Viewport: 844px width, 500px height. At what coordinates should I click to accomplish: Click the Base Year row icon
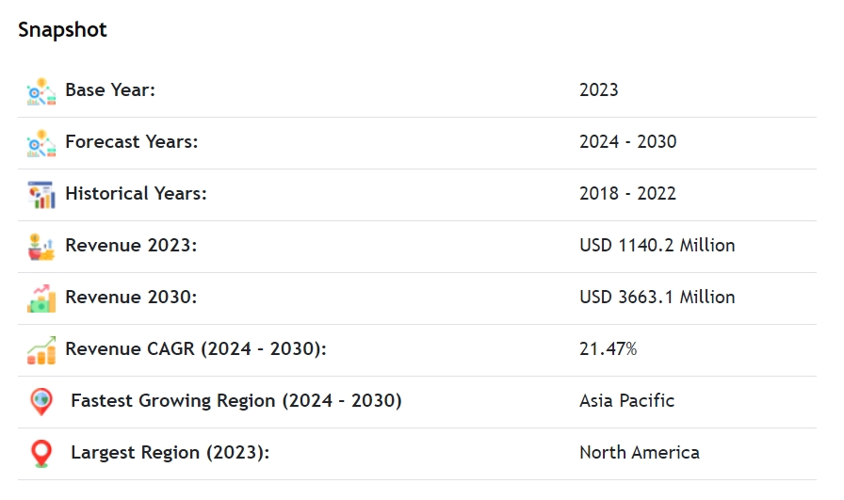[41, 91]
